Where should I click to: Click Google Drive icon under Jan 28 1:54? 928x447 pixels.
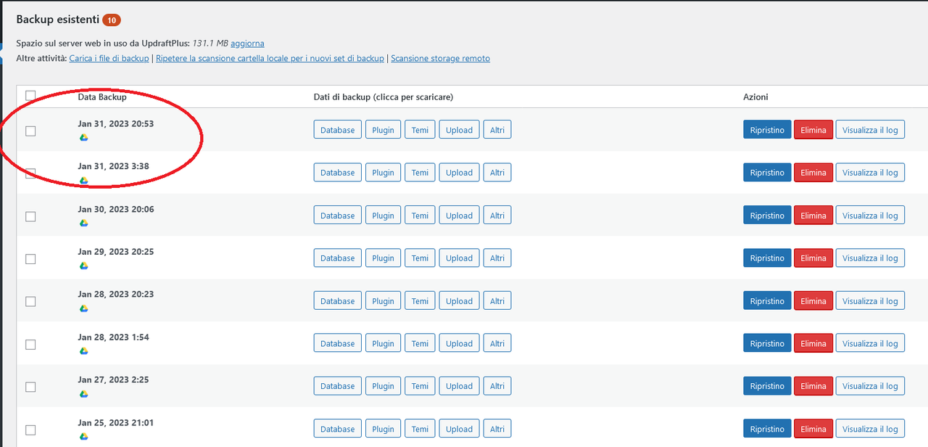point(83,351)
